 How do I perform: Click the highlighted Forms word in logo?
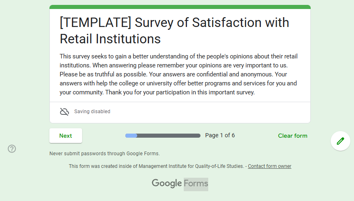click(196, 184)
